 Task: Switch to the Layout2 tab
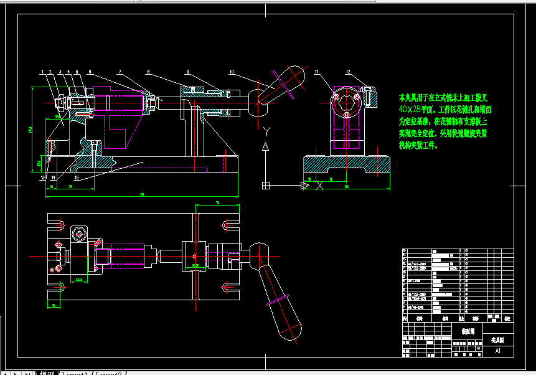tap(109, 373)
